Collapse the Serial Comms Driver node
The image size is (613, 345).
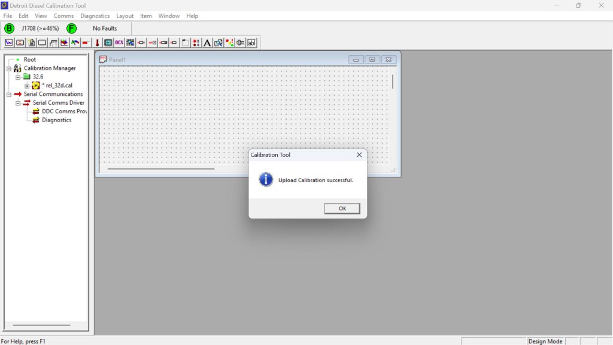(x=17, y=102)
